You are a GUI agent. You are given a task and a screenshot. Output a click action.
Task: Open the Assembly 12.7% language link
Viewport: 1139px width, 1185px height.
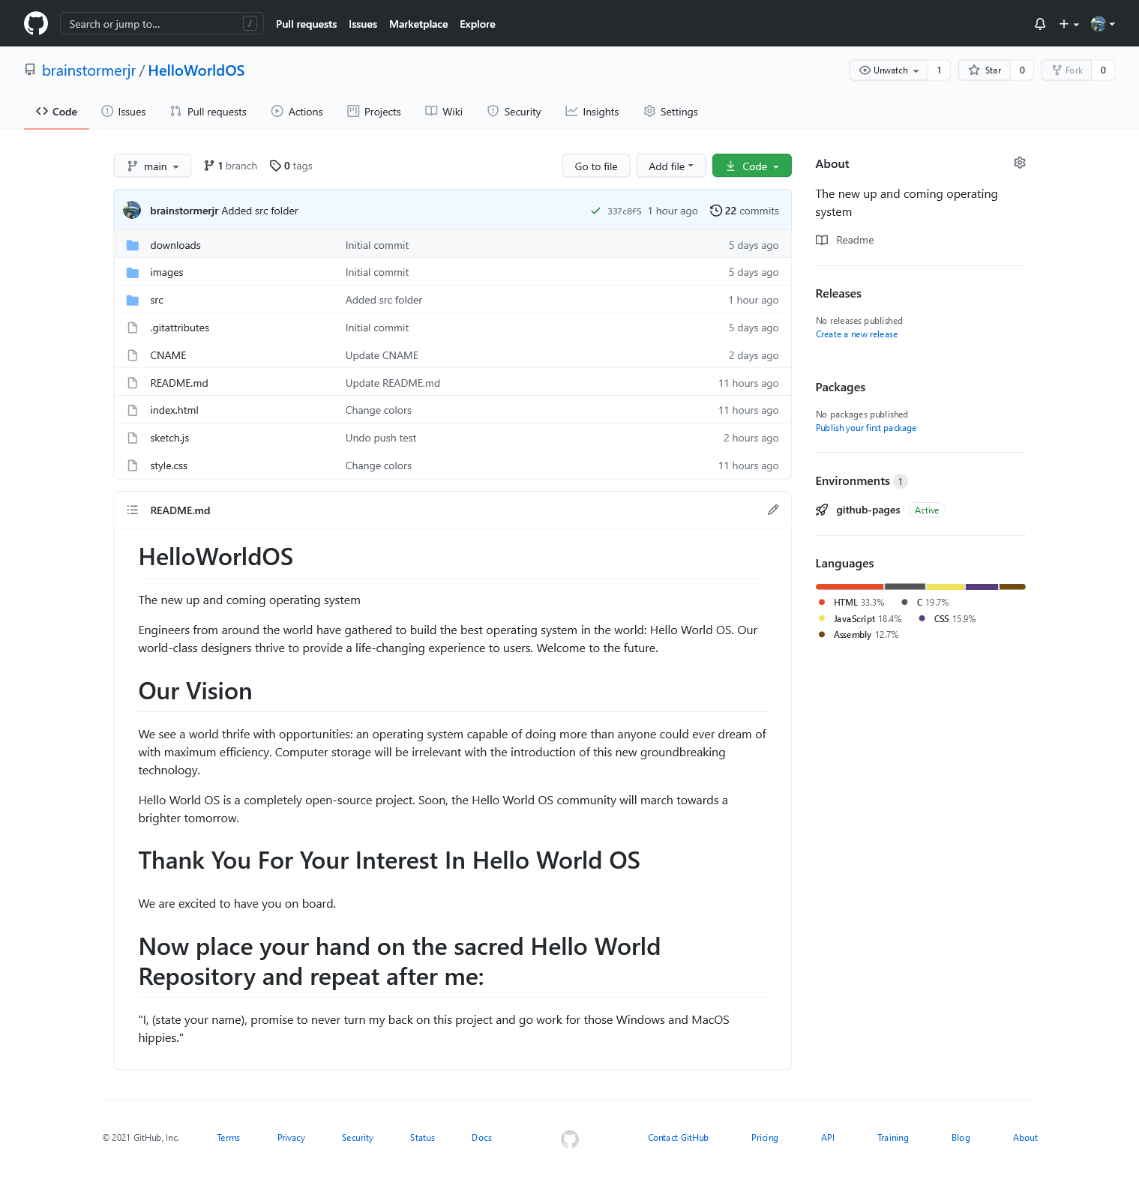[859, 635]
